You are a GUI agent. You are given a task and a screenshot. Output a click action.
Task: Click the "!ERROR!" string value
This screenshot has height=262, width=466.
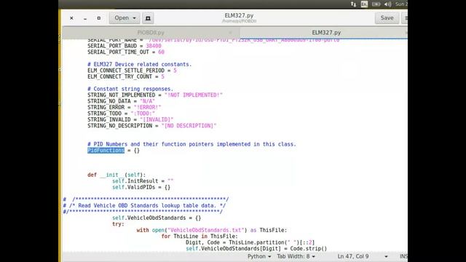(147, 107)
